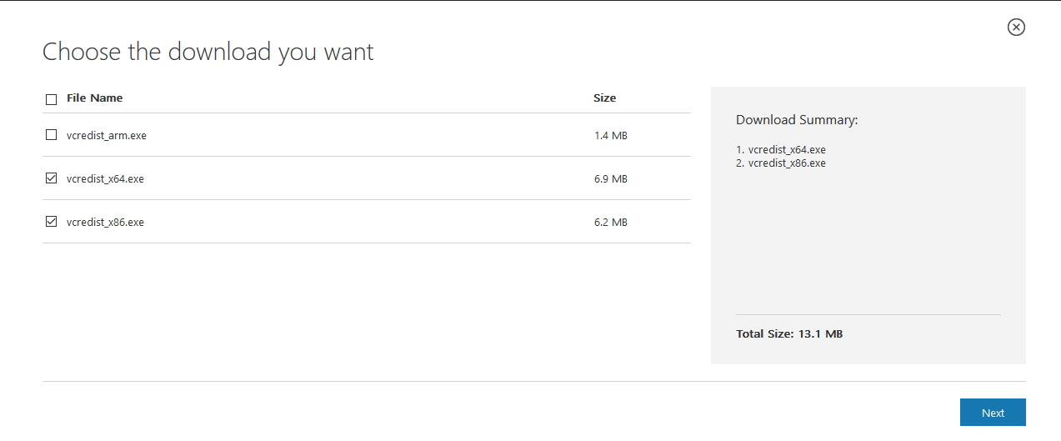Select the vcredist_arm.exe file name in the list
Image resolution: width=1061 pixels, height=441 pixels.
click(106, 135)
